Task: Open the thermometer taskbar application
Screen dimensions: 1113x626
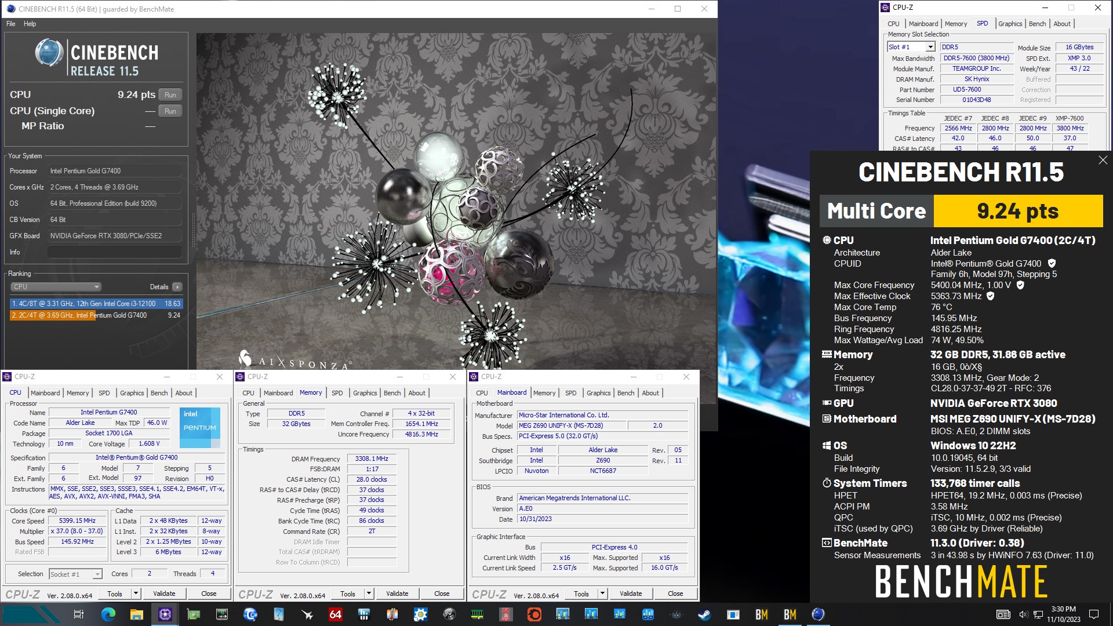Action: click(x=392, y=614)
